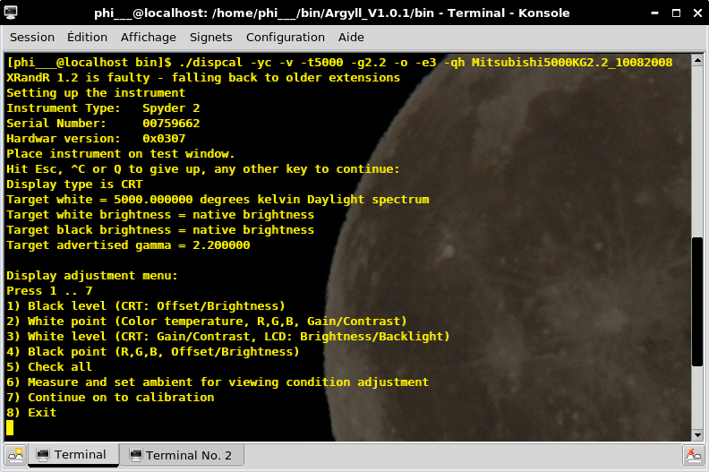Click option '3) White level' line
Image resolution: width=709 pixels, height=472 pixels.
pyautogui.click(x=228, y=336)
